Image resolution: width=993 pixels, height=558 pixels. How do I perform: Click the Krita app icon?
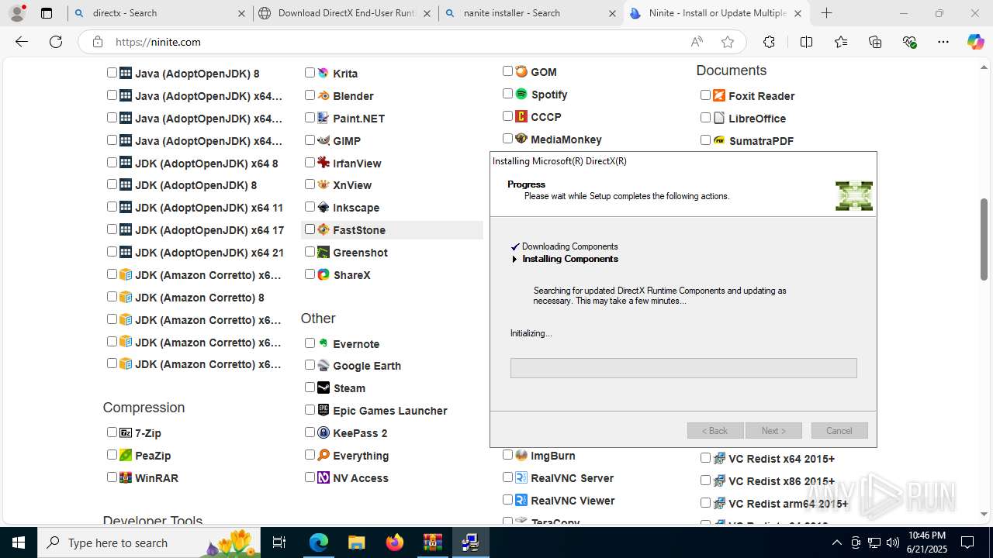(x=324, y=73)
